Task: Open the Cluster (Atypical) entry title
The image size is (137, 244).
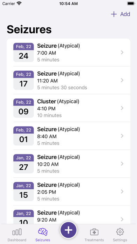Action: click(58, 101)
